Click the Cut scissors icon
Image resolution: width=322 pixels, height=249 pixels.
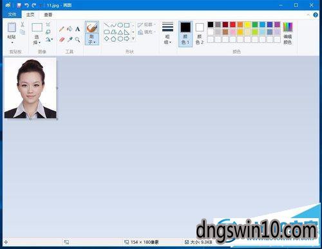click(23, 24)
